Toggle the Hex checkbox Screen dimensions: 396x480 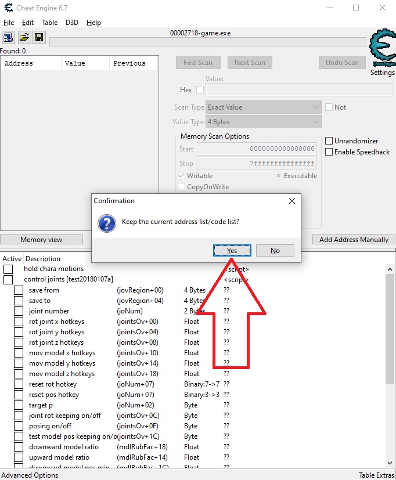(200, 90)
